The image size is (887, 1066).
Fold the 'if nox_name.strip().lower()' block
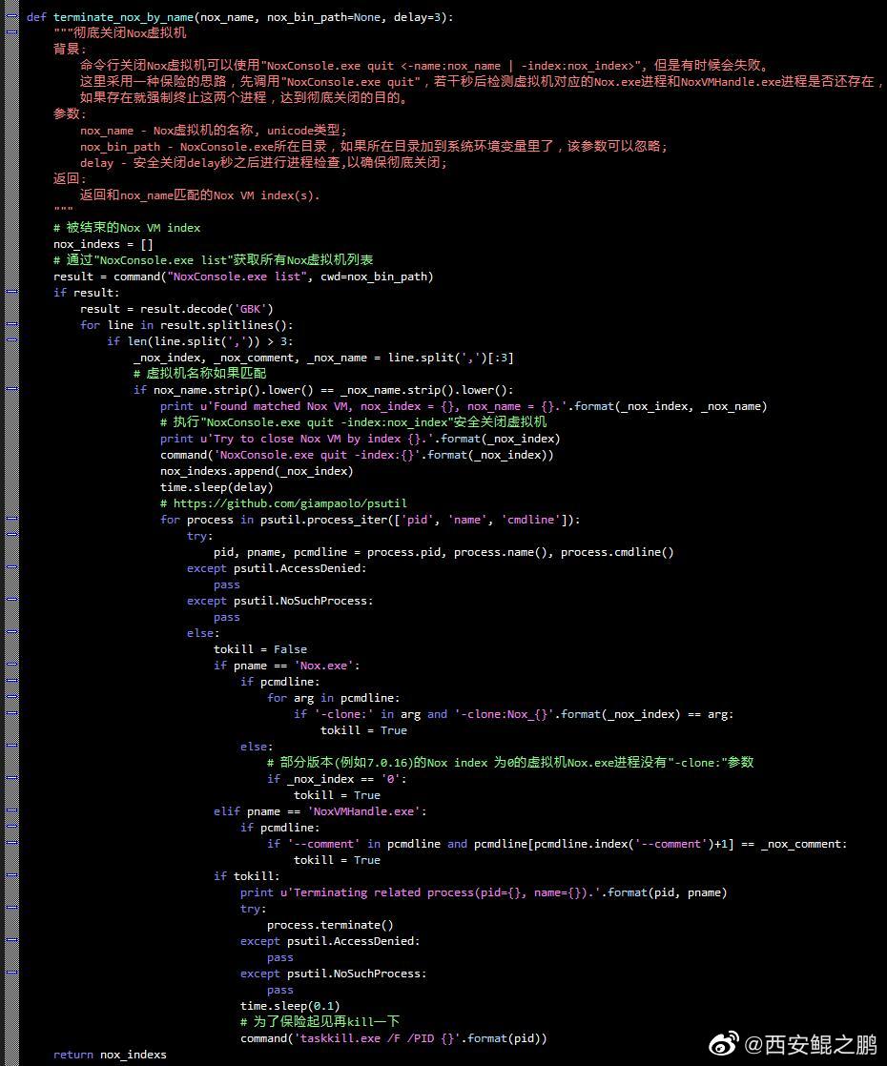tap(11, 390)
